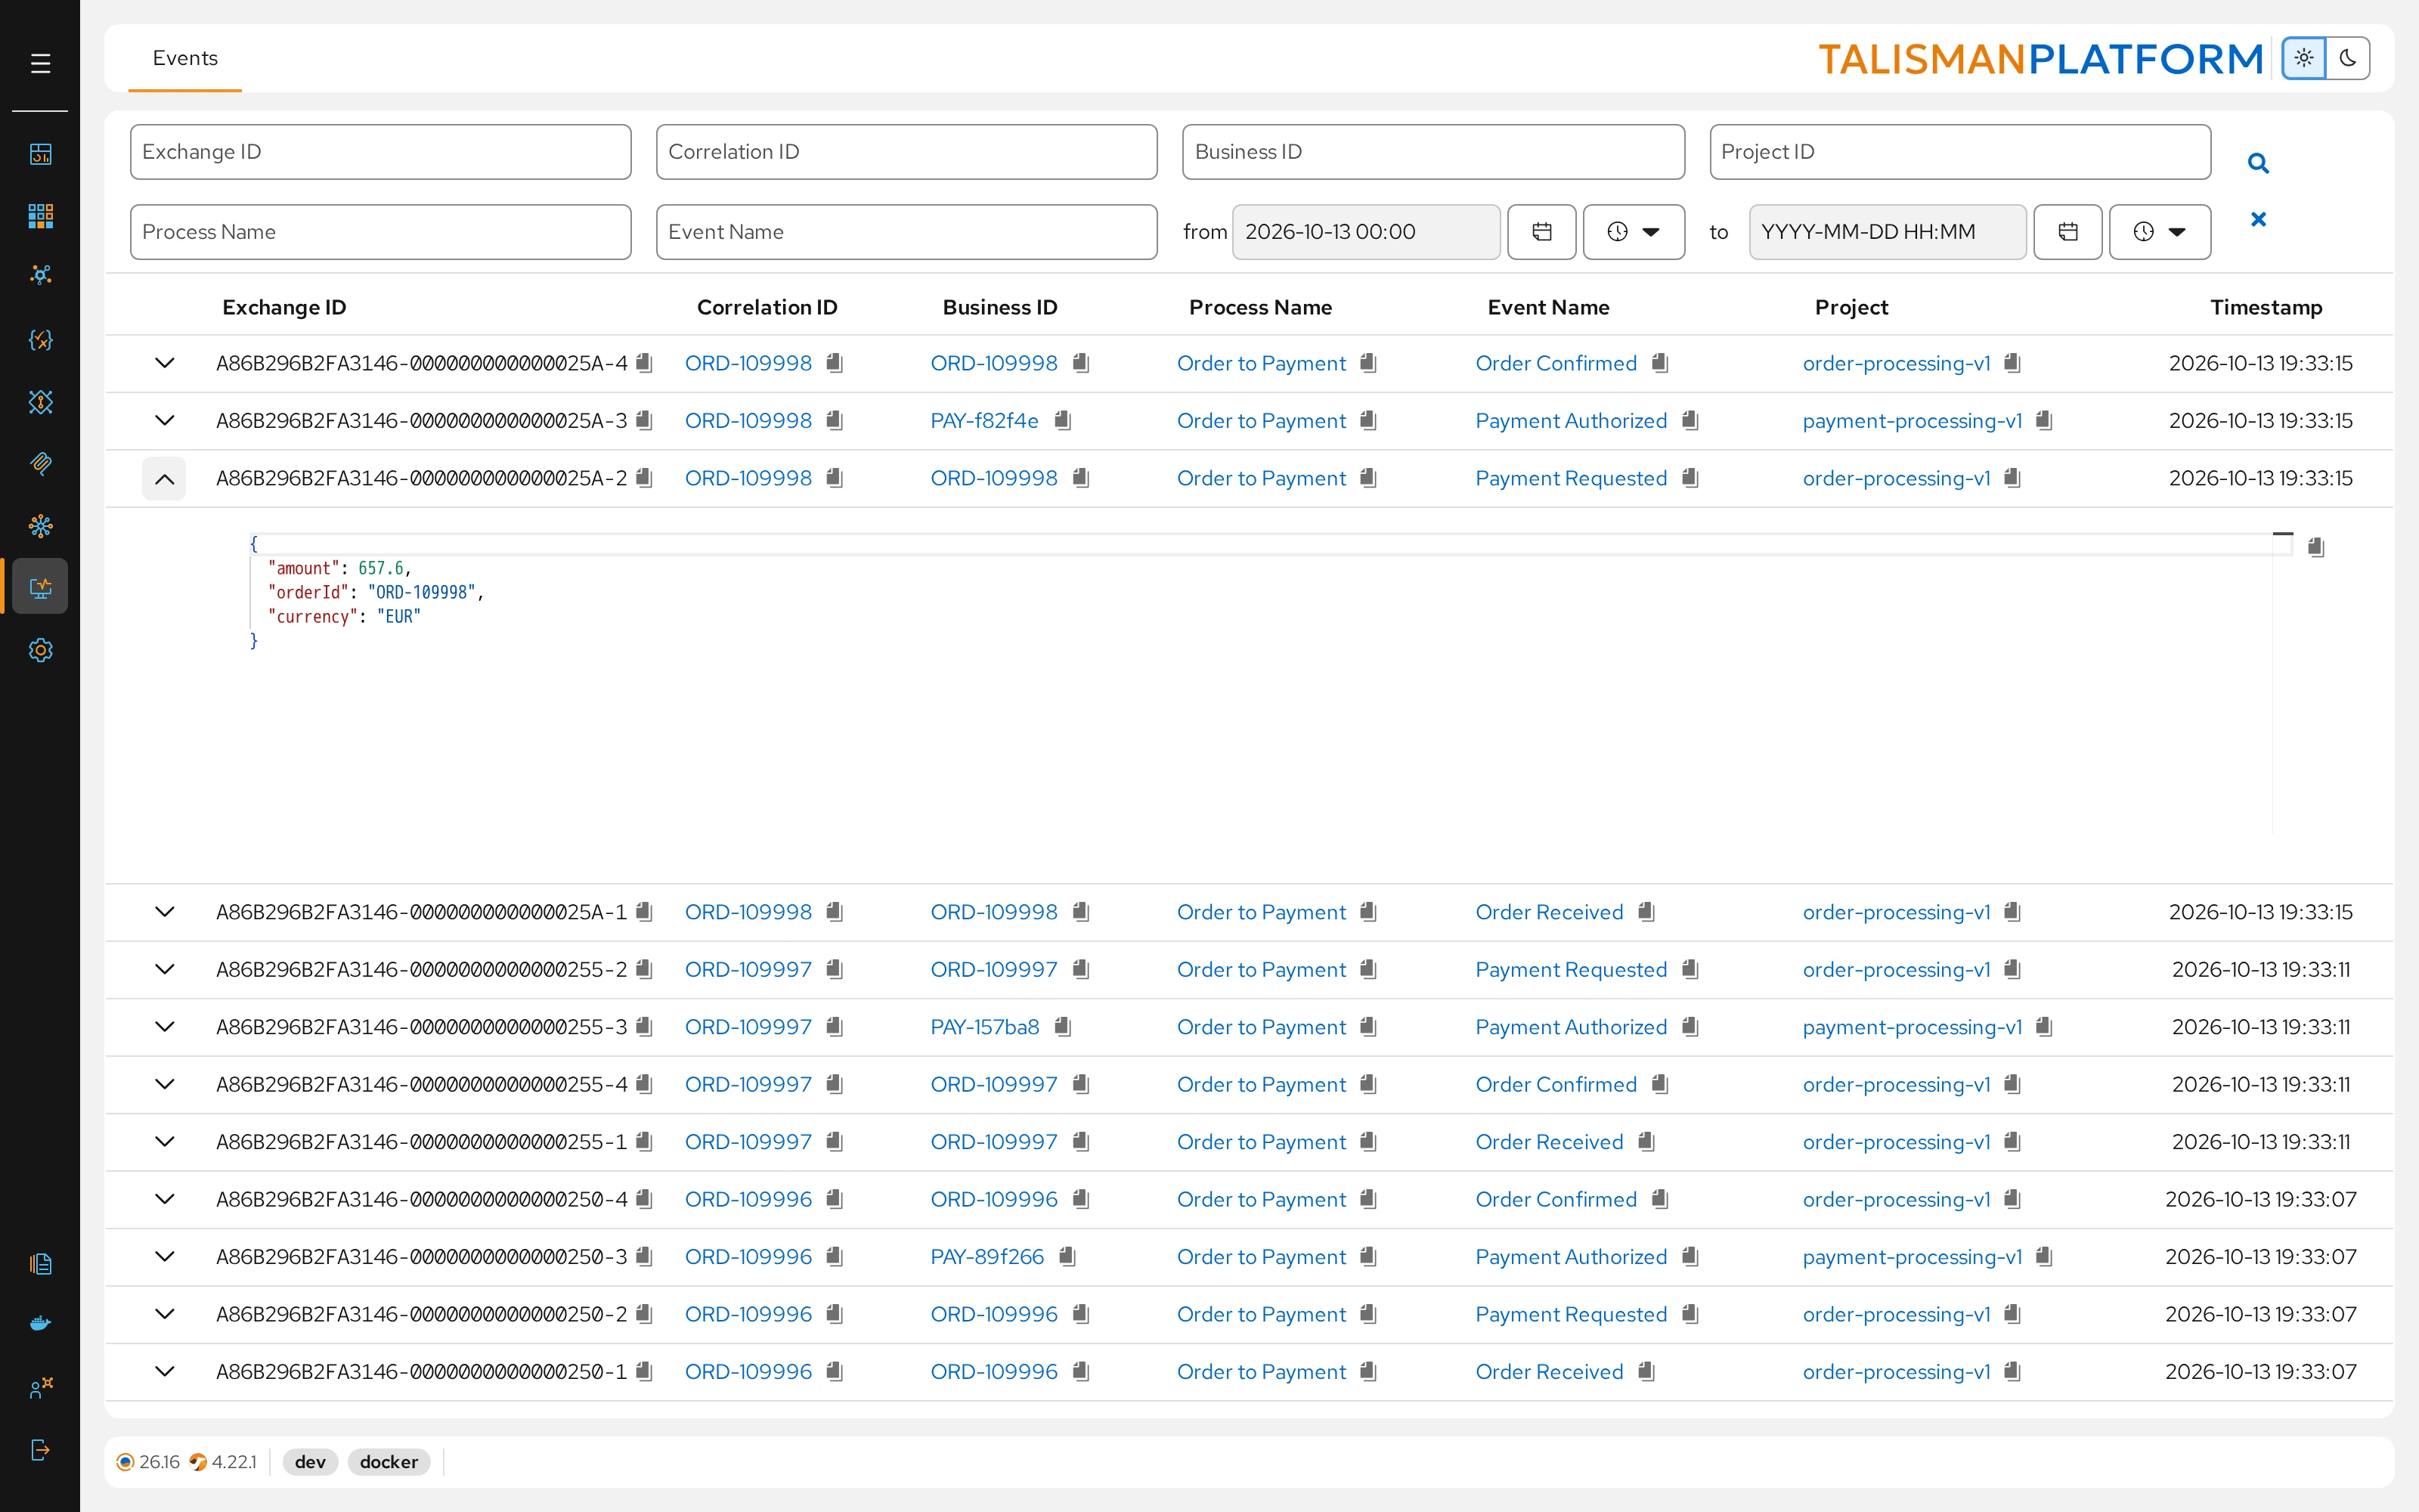Click timestamp 2026-10-13 19:33:07 in row 0250-4
Screen dimensions: 2419x1512
point(2260,1199)
